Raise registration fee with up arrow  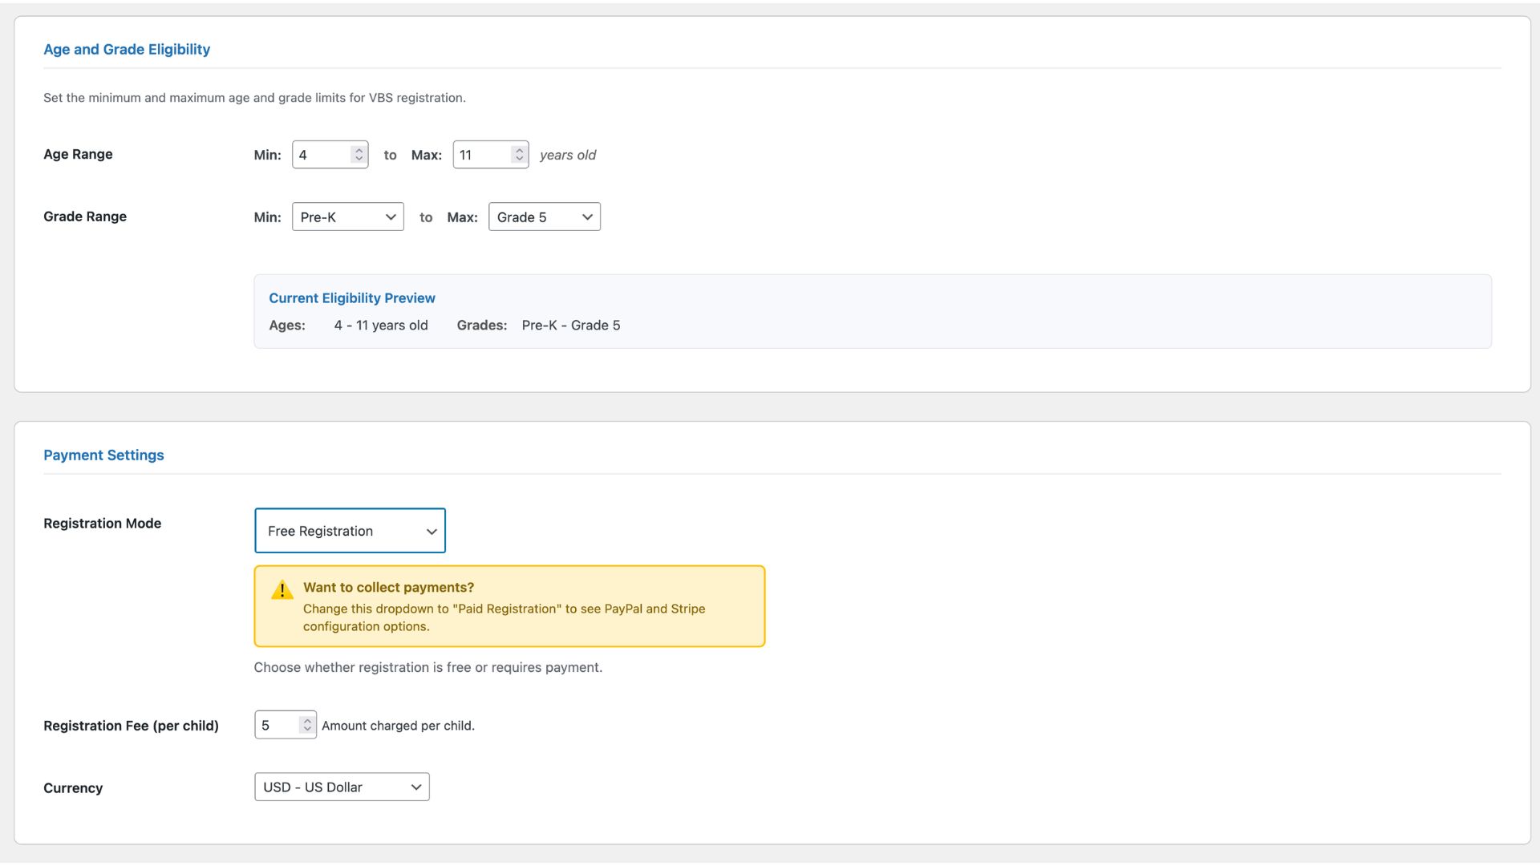(x=306, y=720)
